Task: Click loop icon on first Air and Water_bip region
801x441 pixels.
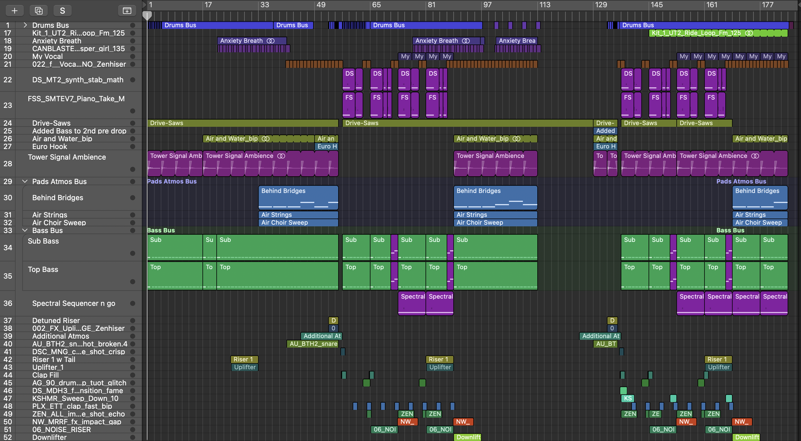Action: click(x=265, y=138)
